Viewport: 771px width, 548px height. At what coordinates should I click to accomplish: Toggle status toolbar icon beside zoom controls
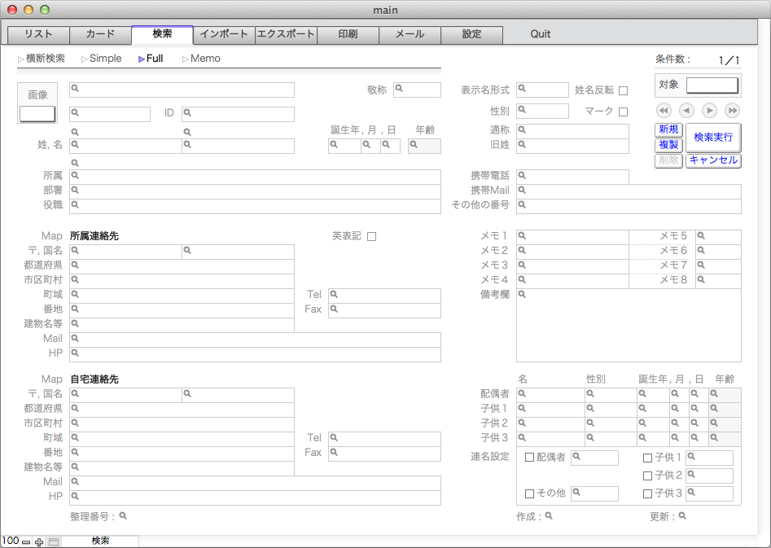[x=54, y=542]
